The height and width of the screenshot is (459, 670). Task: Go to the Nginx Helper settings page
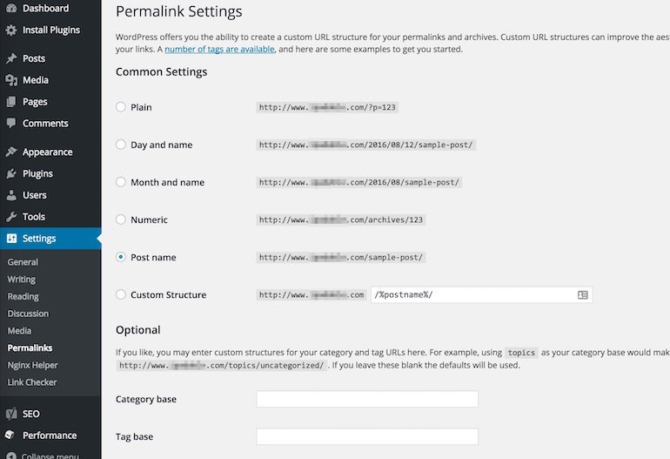(x=32, y=365)
